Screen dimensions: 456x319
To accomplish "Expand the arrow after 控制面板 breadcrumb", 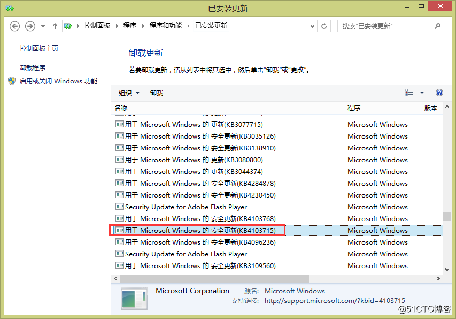I will pyautogui.click(x=117, y=26).
